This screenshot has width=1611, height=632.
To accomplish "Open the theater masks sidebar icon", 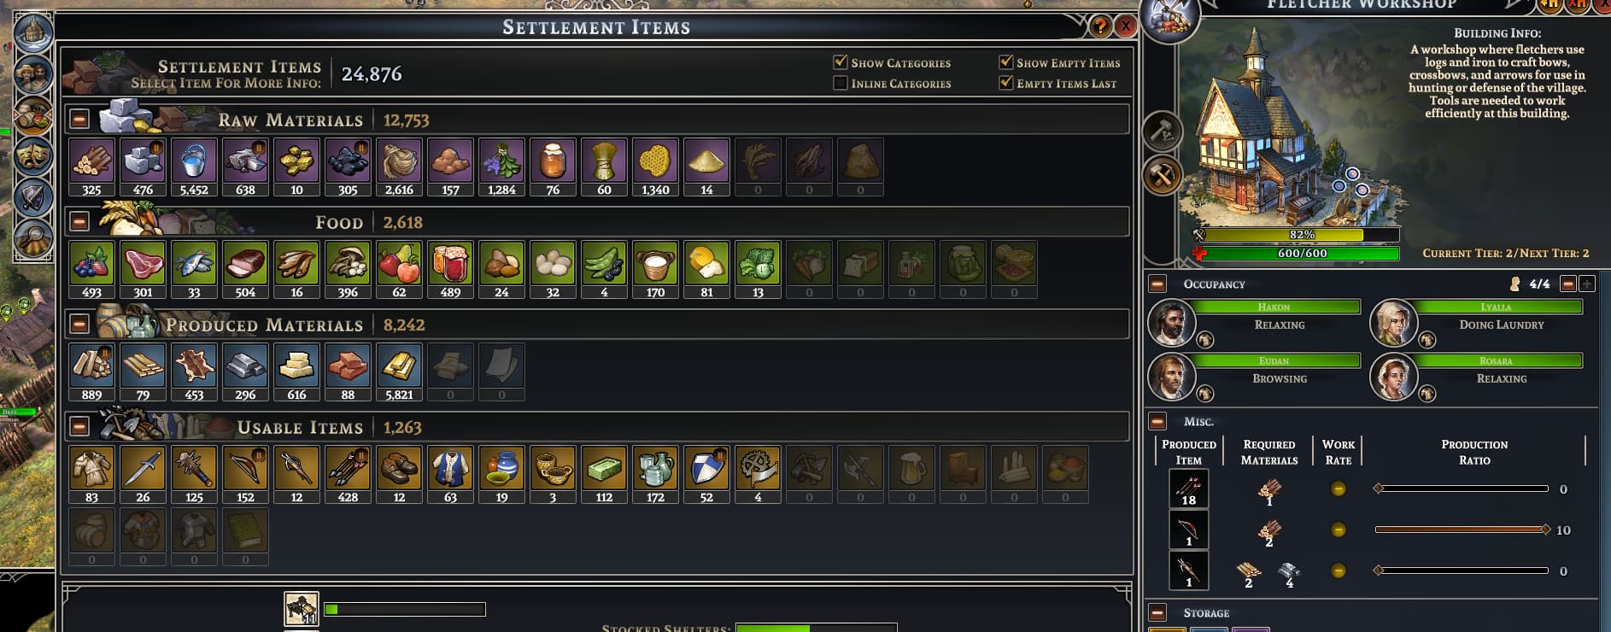I will click(33, 157).
